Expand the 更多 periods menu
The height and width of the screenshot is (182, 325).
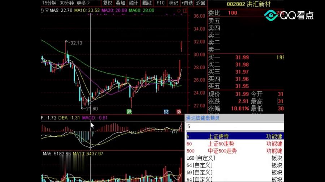coord(83,3)
